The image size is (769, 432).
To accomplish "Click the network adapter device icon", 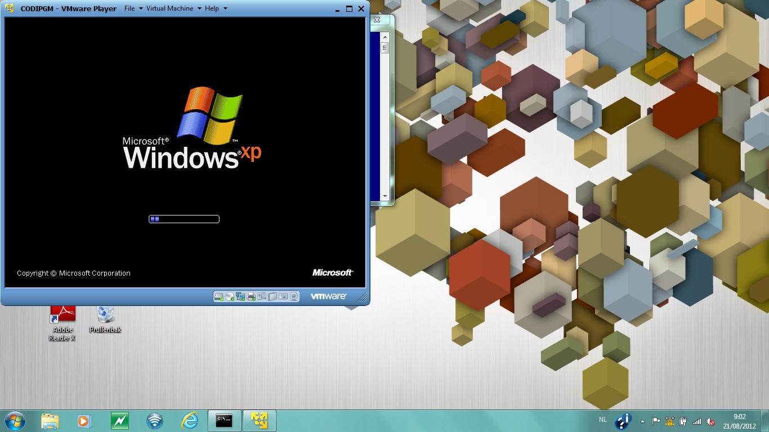I will 240,296.
